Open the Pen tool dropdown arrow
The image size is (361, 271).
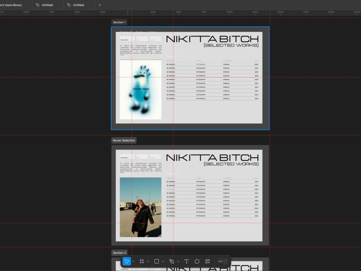(x=178, y=262)
